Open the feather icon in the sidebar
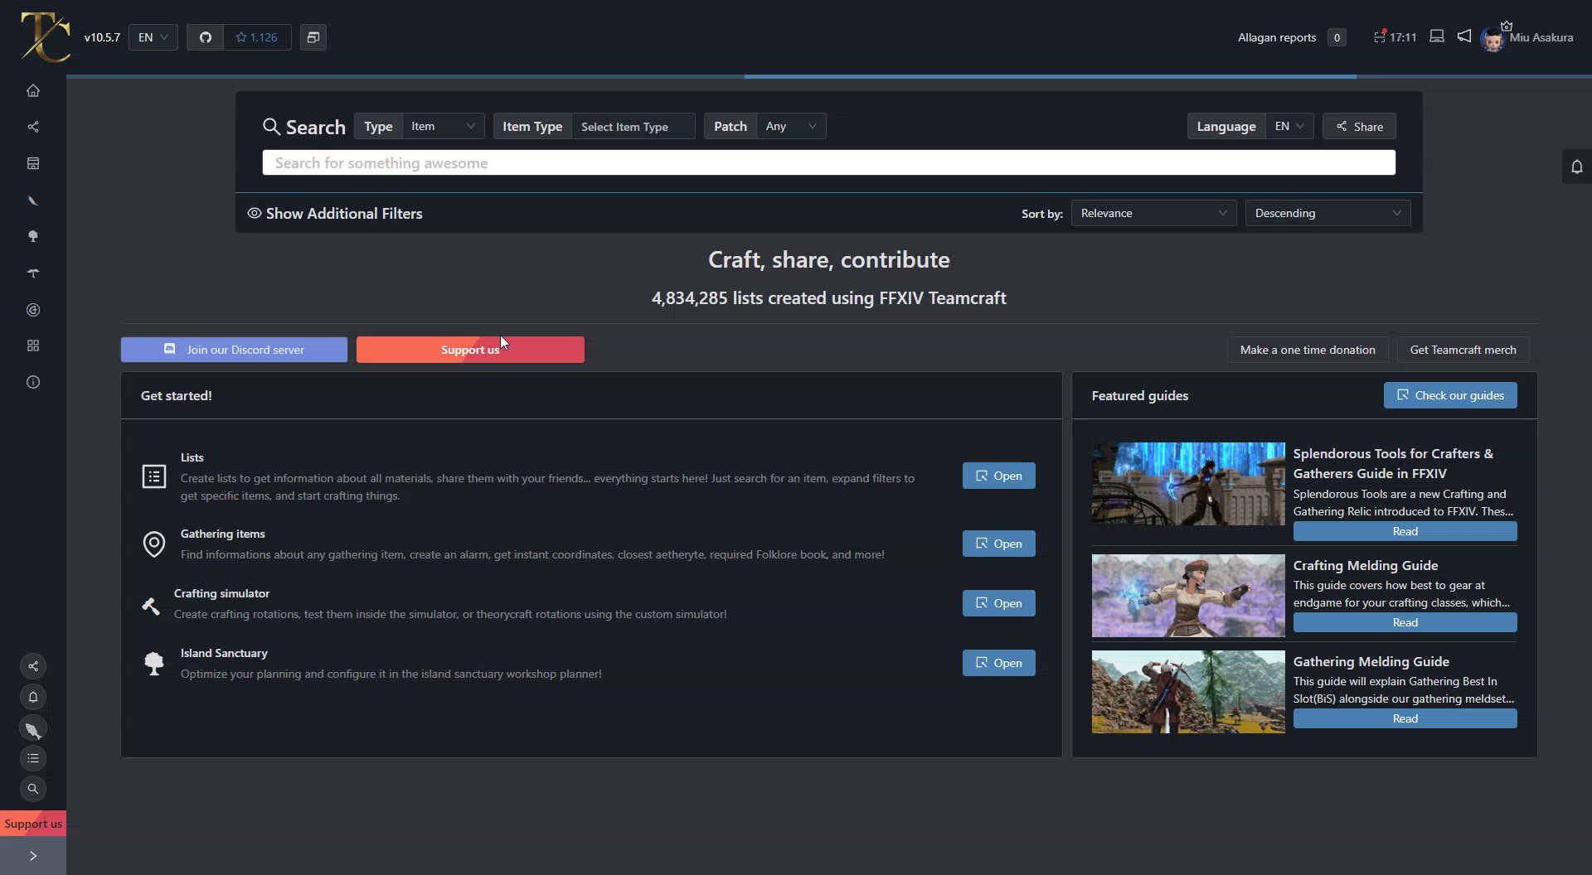The image size is (1592, 875). (x=33, y=201)
